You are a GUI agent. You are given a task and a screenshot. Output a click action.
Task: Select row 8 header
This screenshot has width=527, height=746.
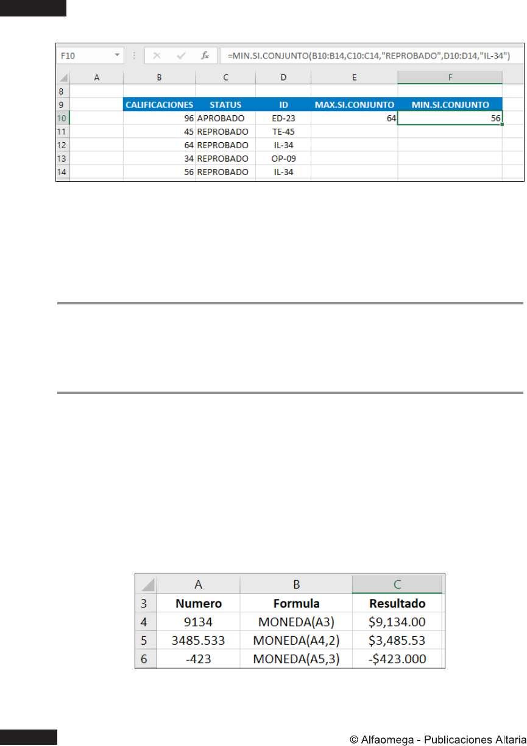point(63,90)
